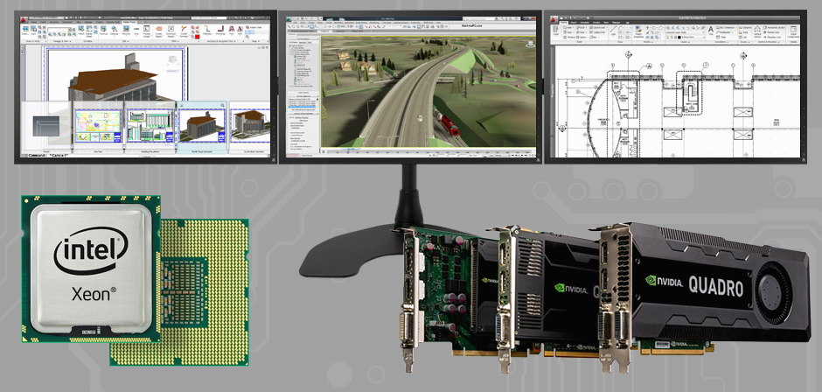Open application menu on right monitor

[553, 20]
